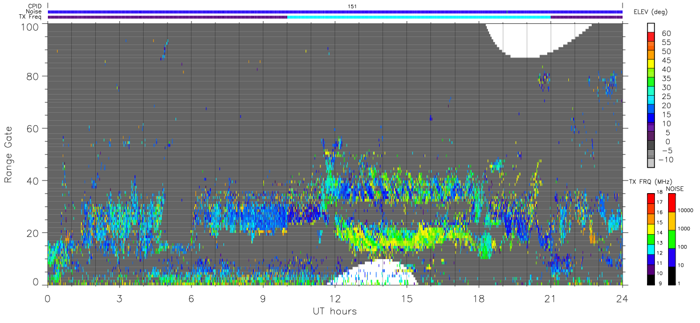Click the Range Gate axis title
This screenshot has height=323, width=700.
9,154
